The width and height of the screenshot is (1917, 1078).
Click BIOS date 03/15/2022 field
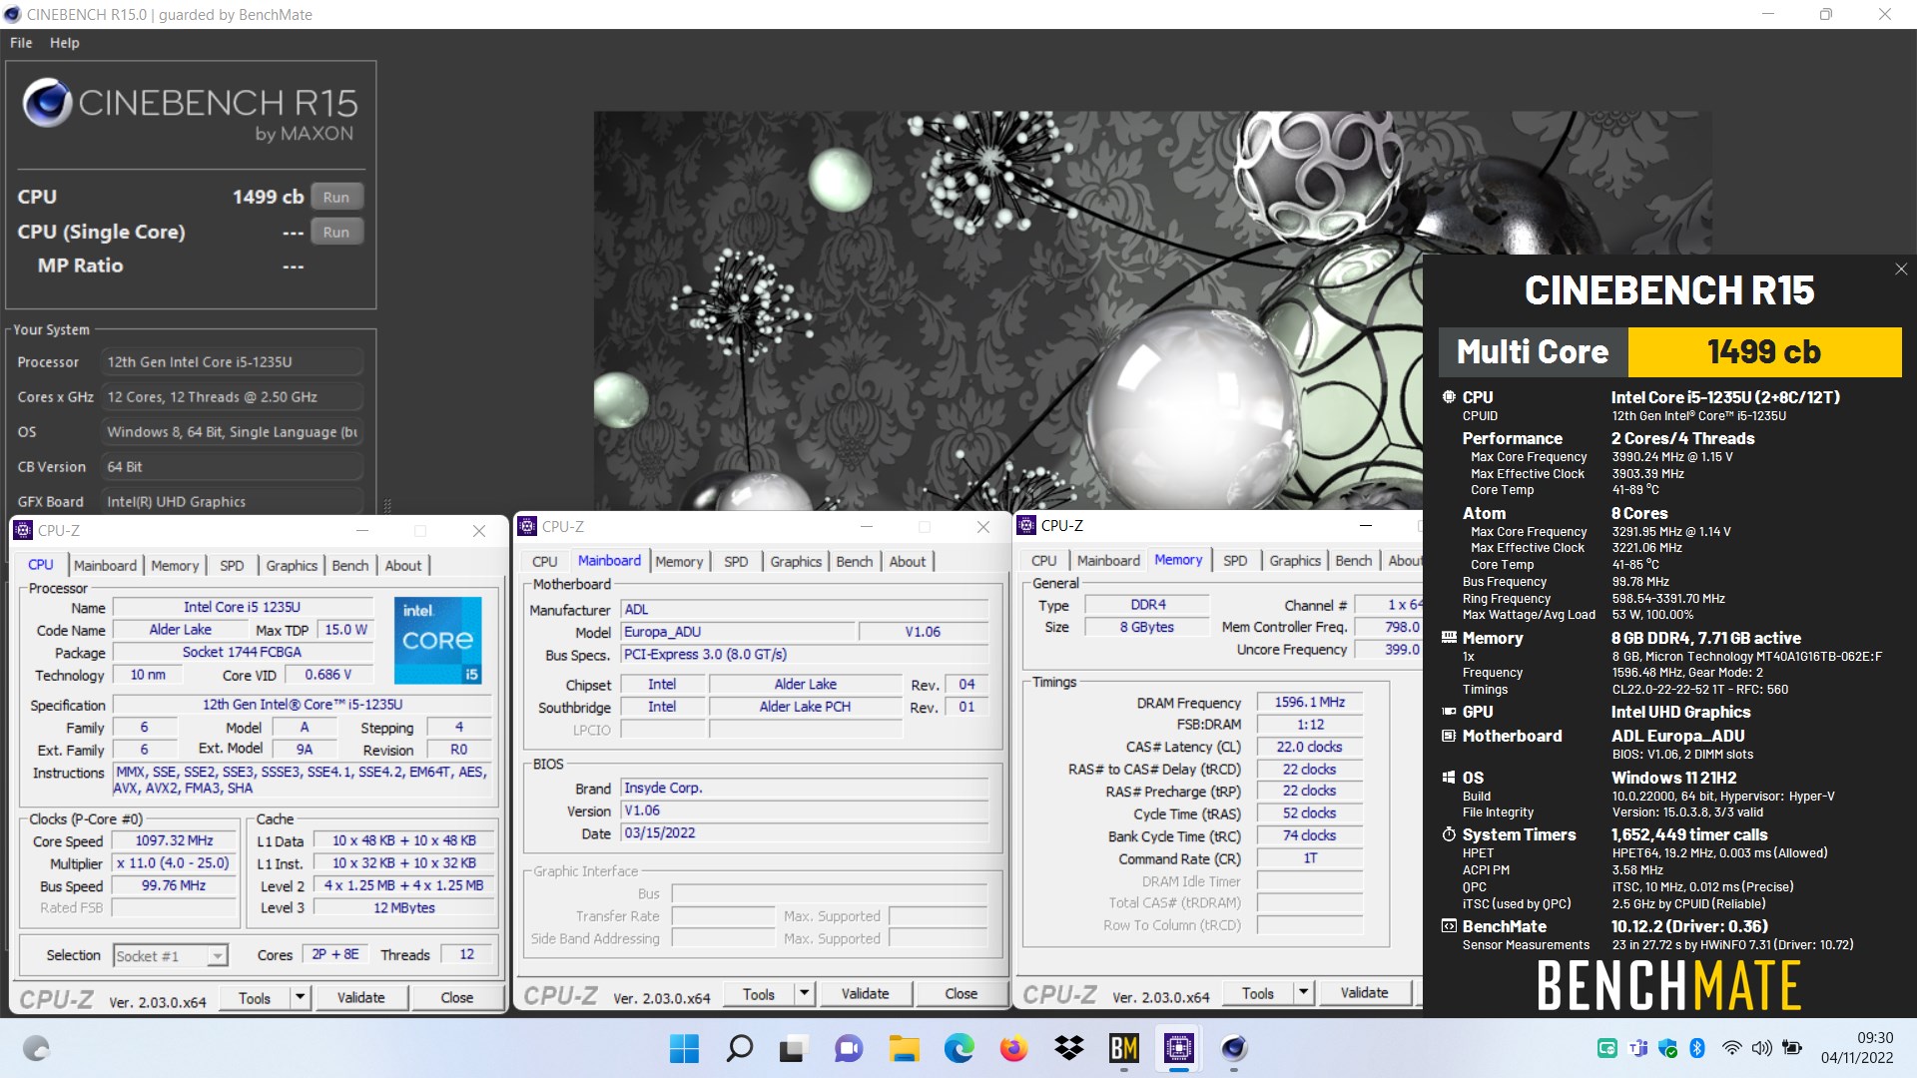805,833
